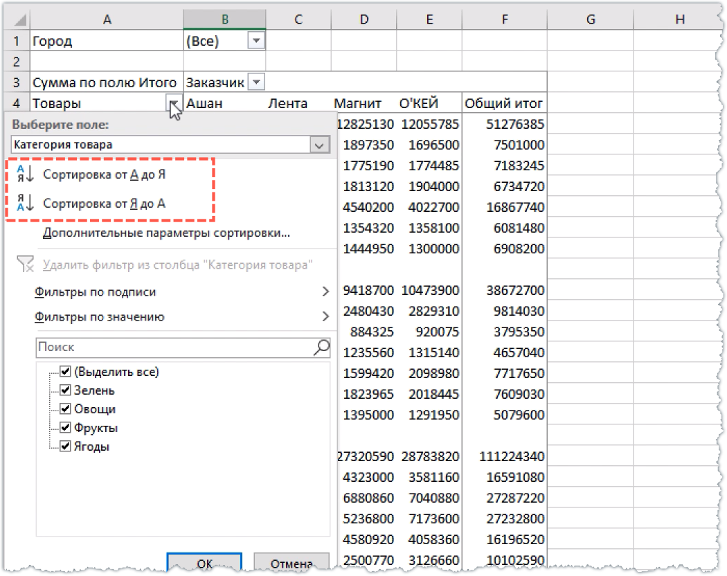The width and height of the screenshot is (727, 576).
Task: Click the Ашан column label
Action: tap(204, 103)
